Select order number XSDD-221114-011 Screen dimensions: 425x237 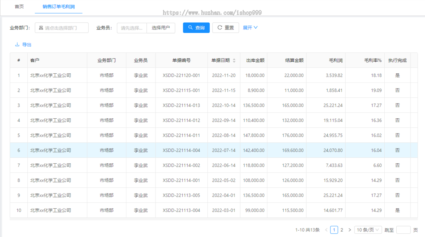point(181,135)
